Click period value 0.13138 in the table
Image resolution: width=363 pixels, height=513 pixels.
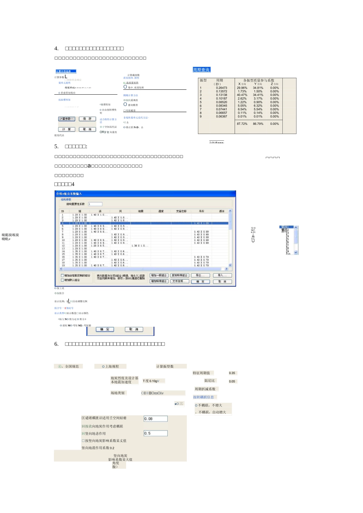[222, 95]
